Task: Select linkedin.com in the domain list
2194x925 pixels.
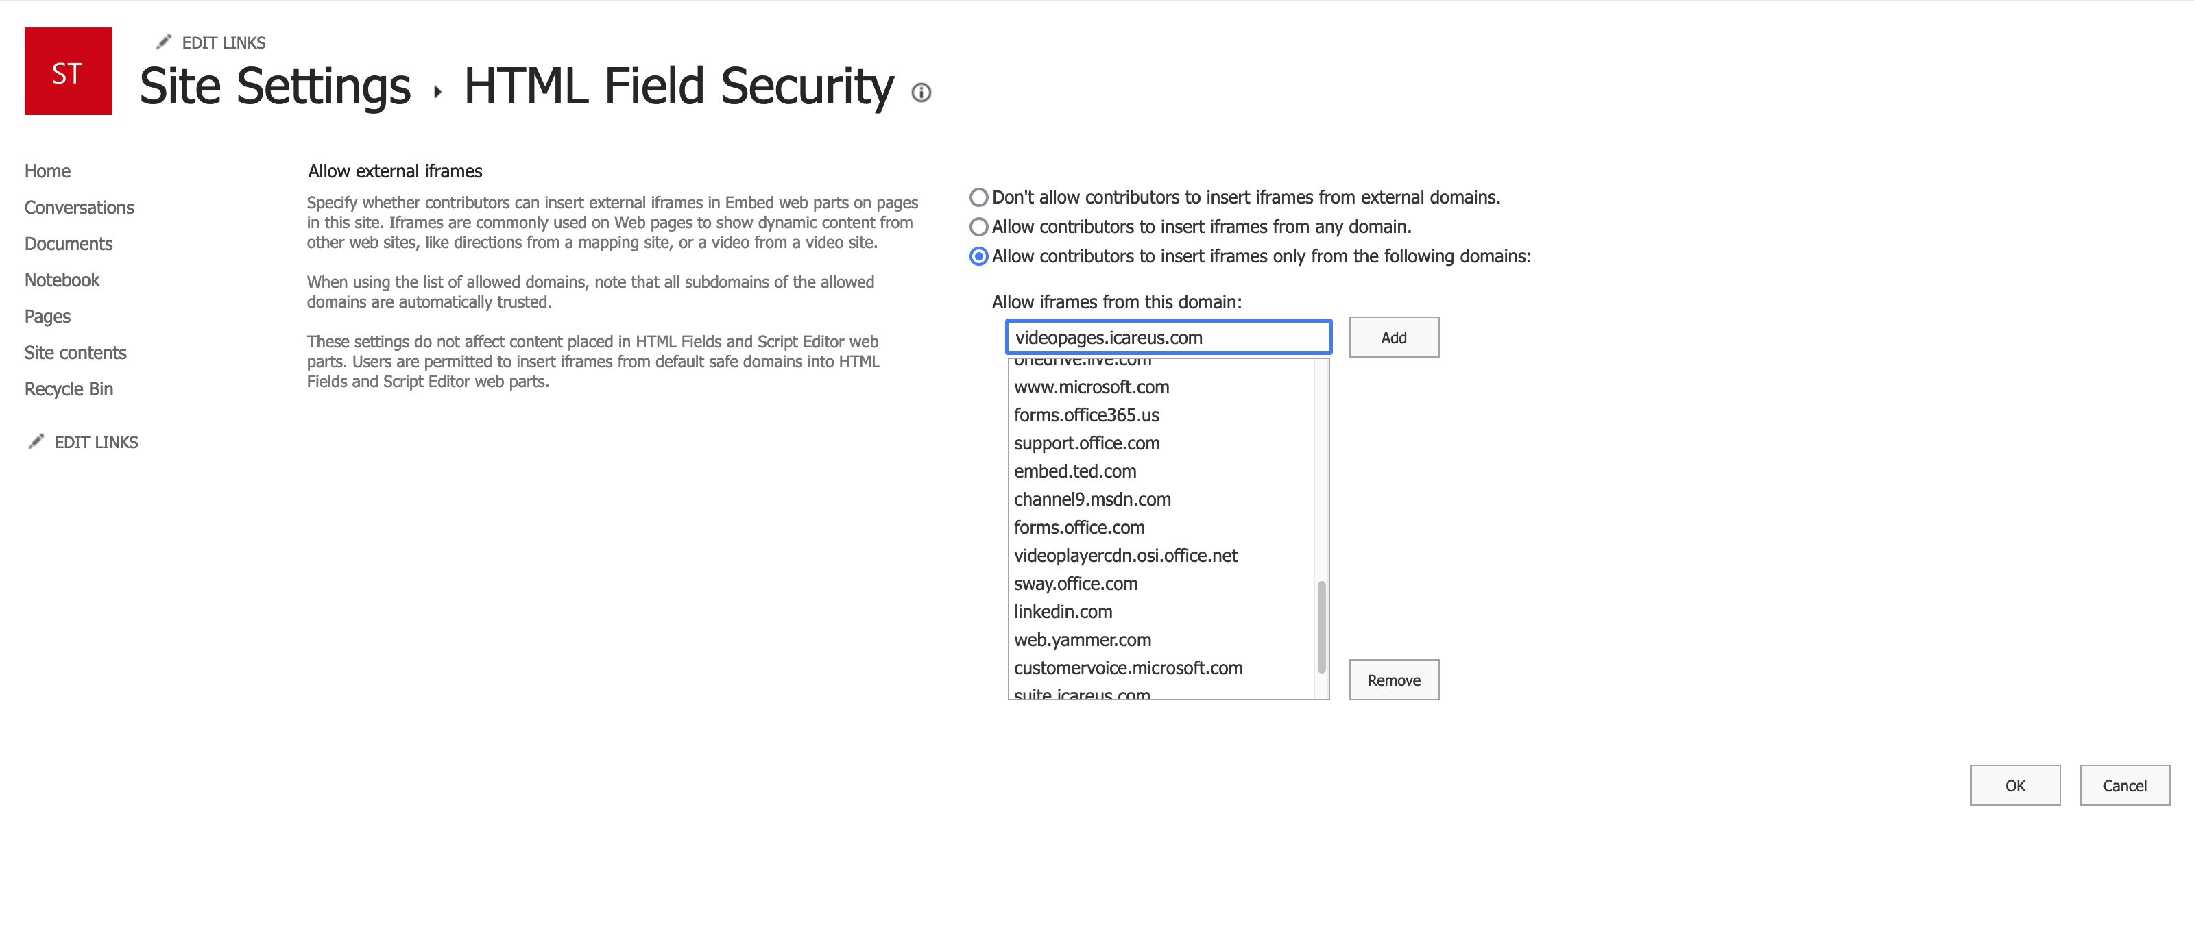Action: (x=1063, y=612)
